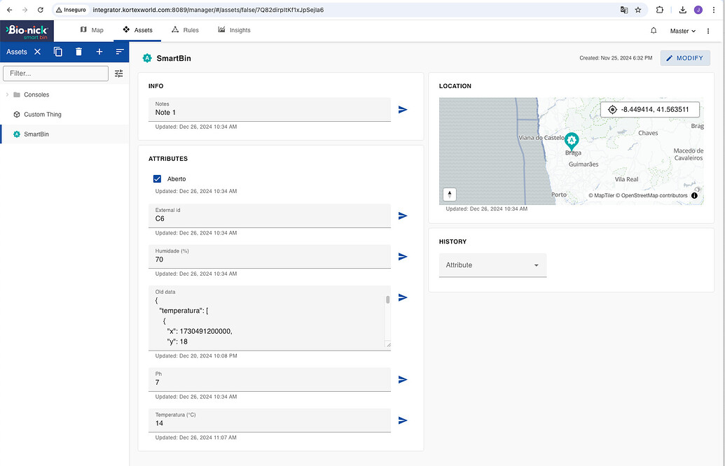Viewport: 725px width, 466px height.
Task: Open the app's vertical dots menu
Action: coord(708,31)
